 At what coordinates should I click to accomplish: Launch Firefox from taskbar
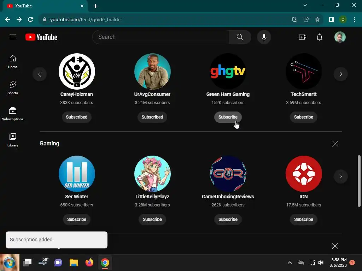pyautogui.click(x=89, y=263)
